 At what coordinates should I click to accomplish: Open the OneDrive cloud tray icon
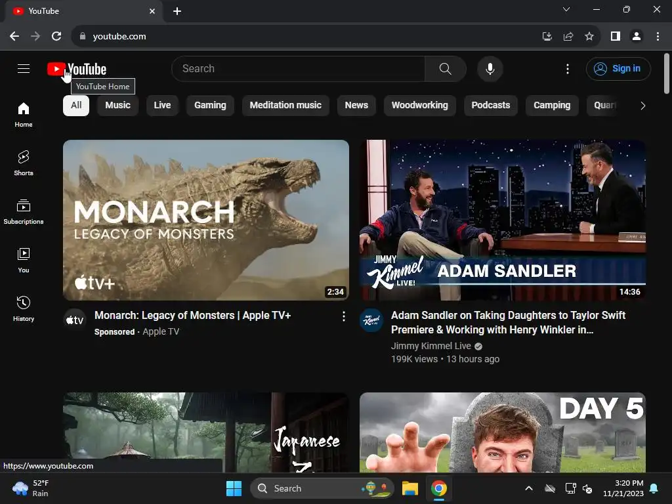[550, 488]
